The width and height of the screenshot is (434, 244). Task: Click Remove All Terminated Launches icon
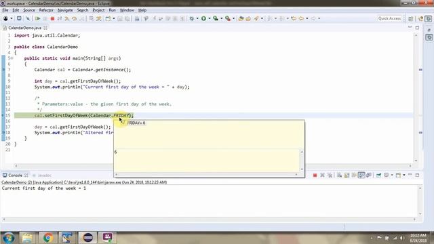pos(330,175)
